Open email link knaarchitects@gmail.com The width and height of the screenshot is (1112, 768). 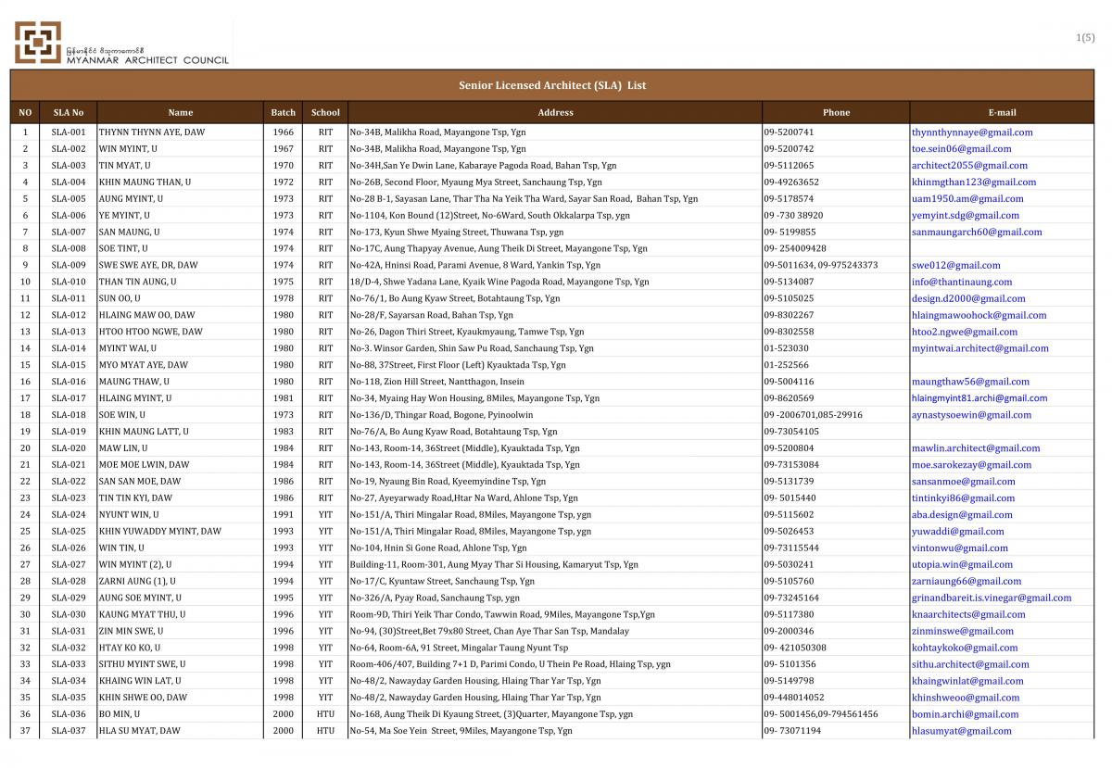point(968,615)
